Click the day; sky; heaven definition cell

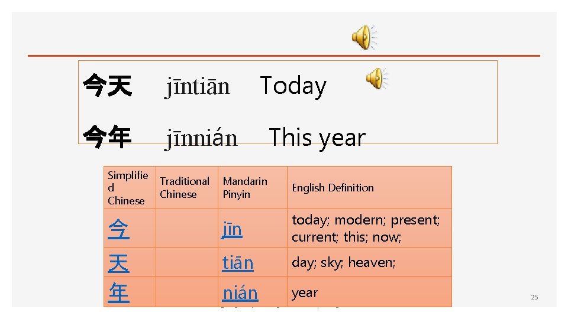(x=343, y=262)
